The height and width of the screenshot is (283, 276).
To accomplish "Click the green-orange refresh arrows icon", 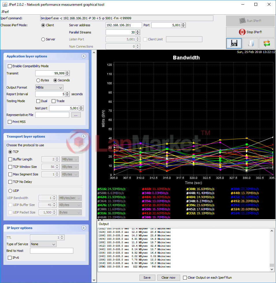I will [x=266, y=43].
